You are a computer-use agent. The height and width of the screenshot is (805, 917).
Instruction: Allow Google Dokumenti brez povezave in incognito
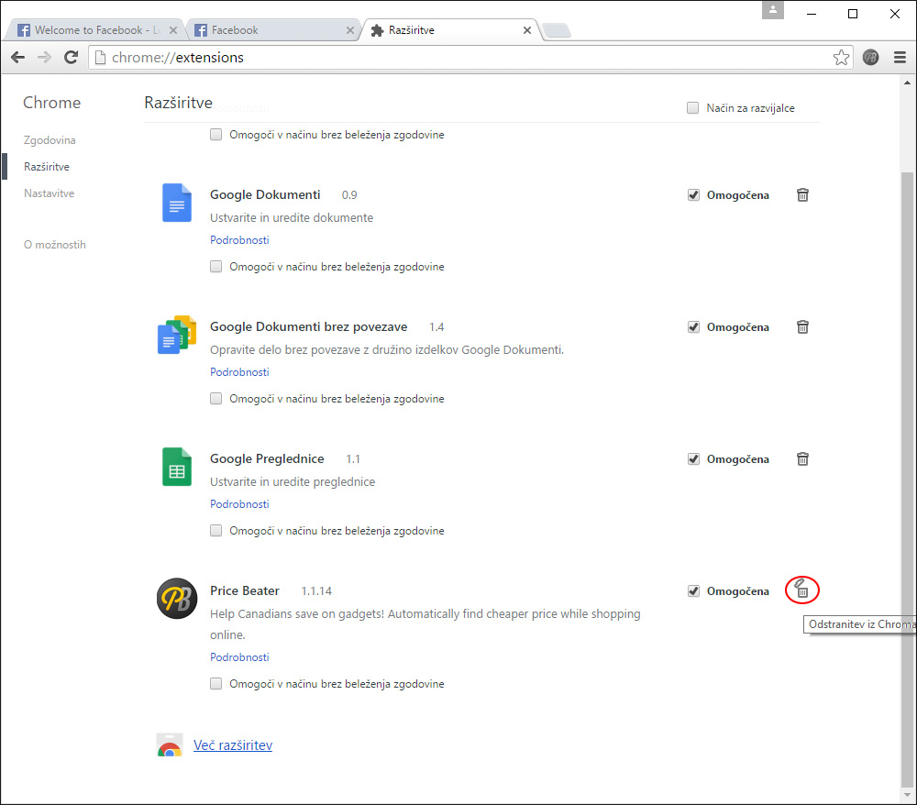point(215,399)
